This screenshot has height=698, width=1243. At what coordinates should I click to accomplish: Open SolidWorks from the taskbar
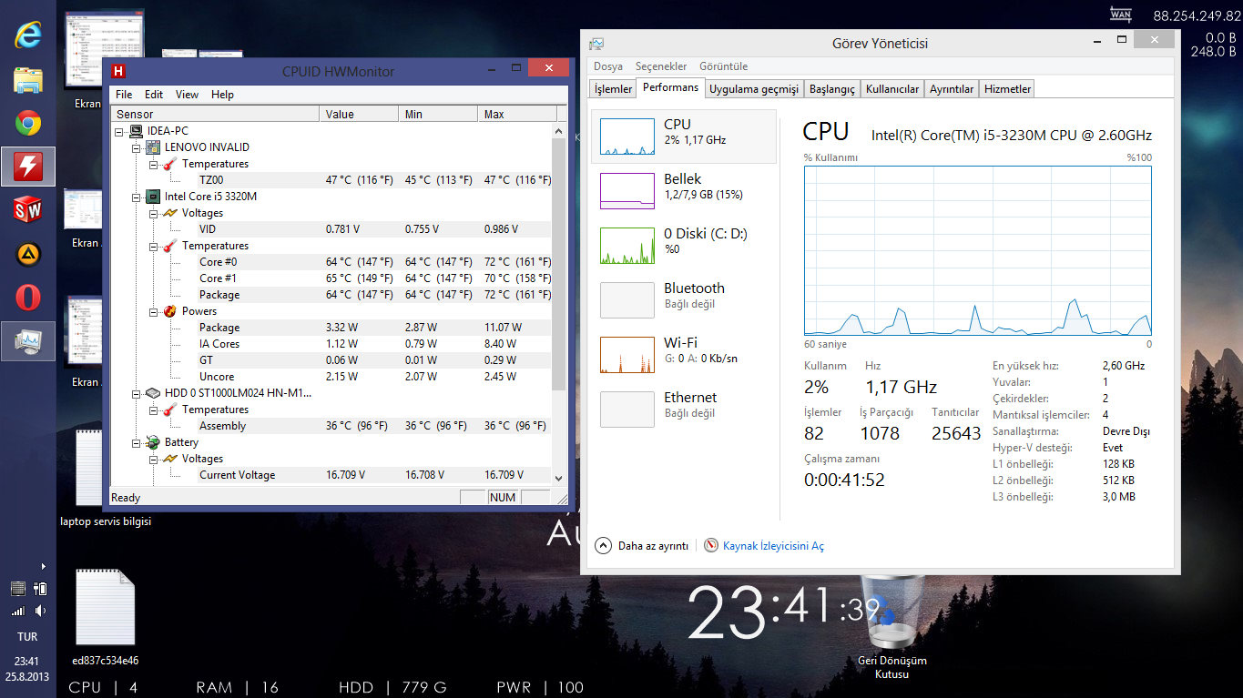point(28,210)
